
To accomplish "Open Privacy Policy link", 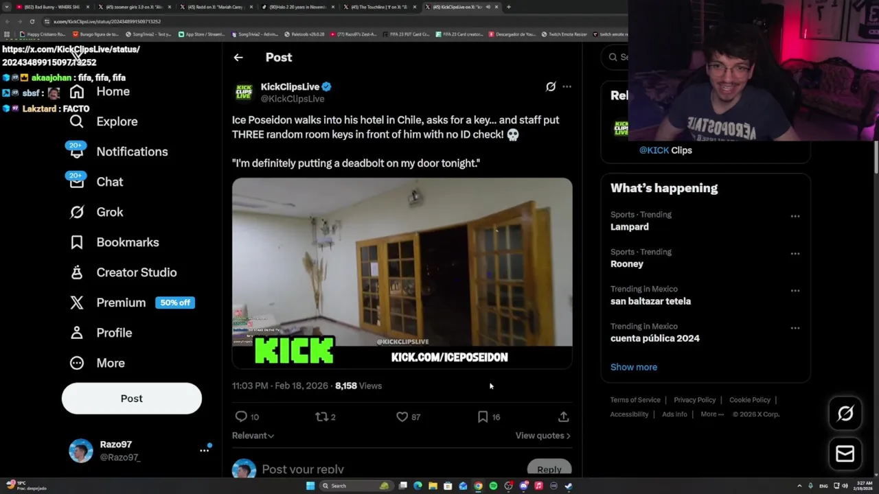I will tap(694, 400).
